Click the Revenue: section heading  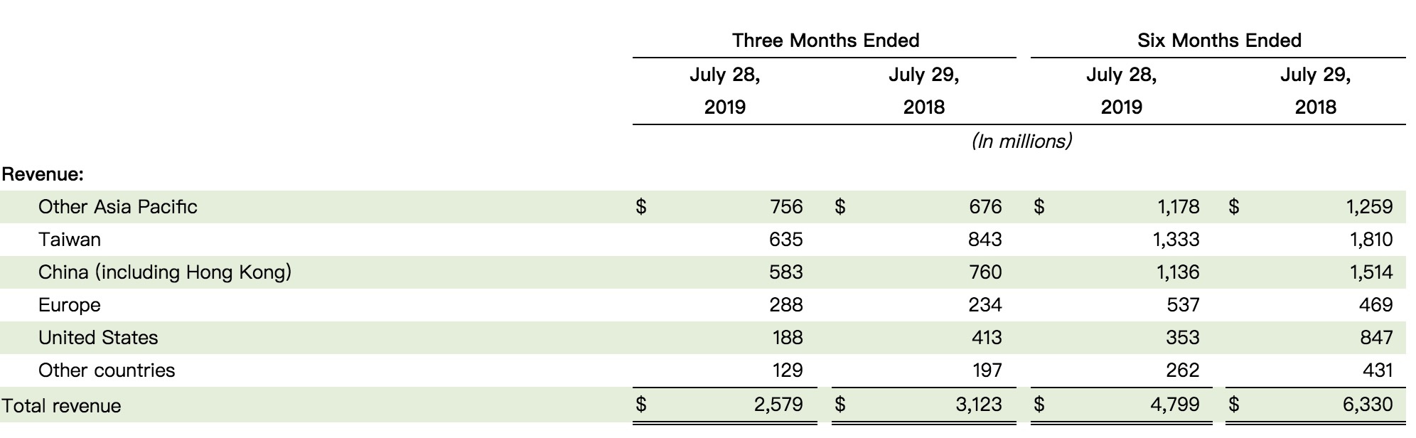pos(43,174)
